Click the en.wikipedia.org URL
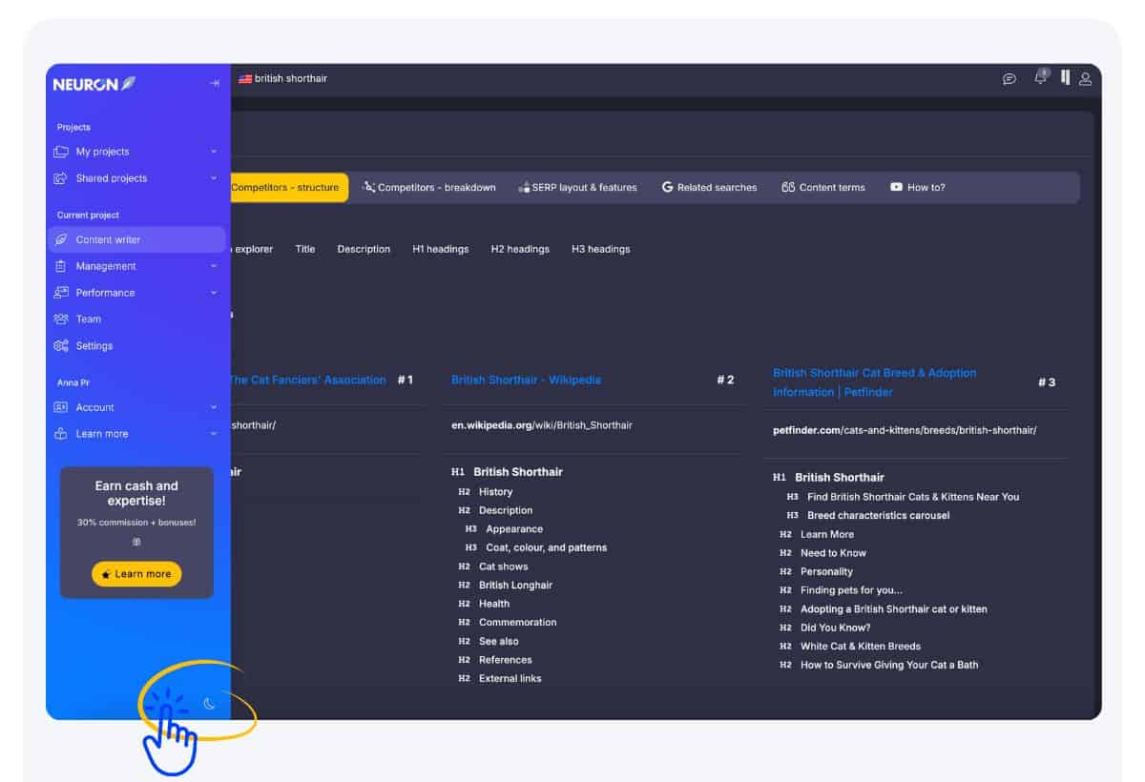 click(542, 425)
